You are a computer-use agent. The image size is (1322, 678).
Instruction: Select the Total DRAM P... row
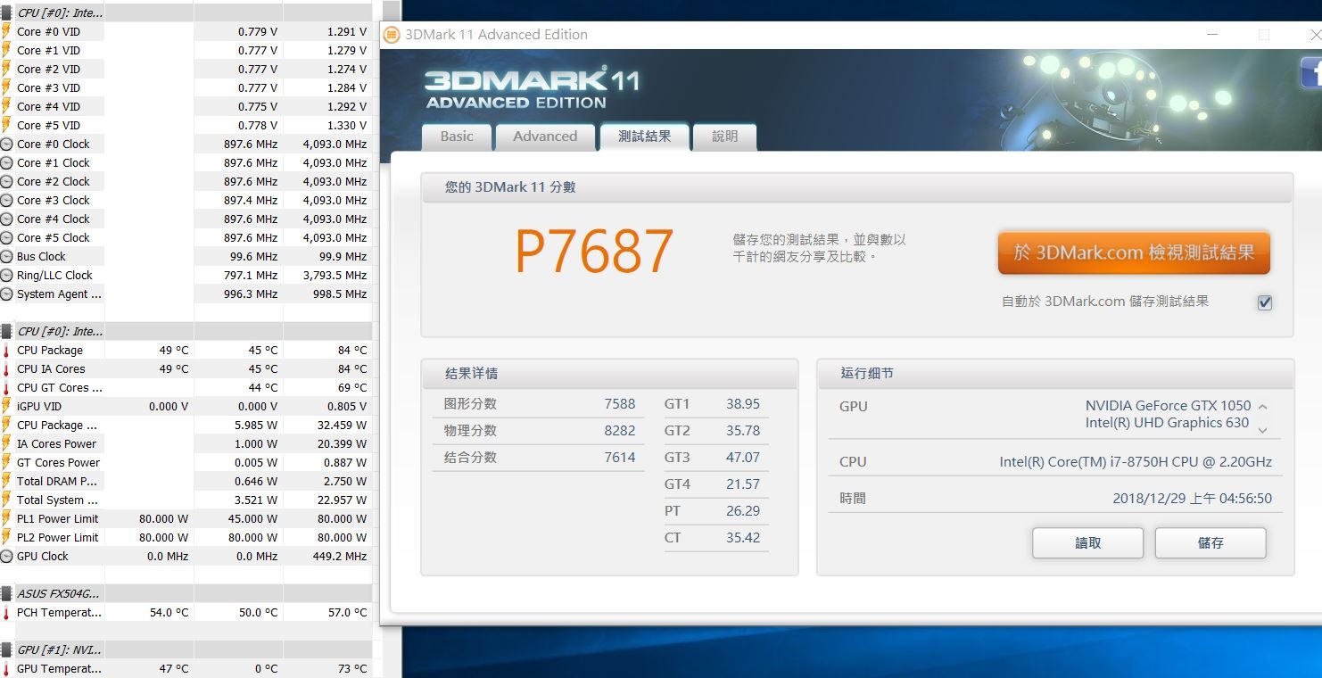tap(186, 481)
